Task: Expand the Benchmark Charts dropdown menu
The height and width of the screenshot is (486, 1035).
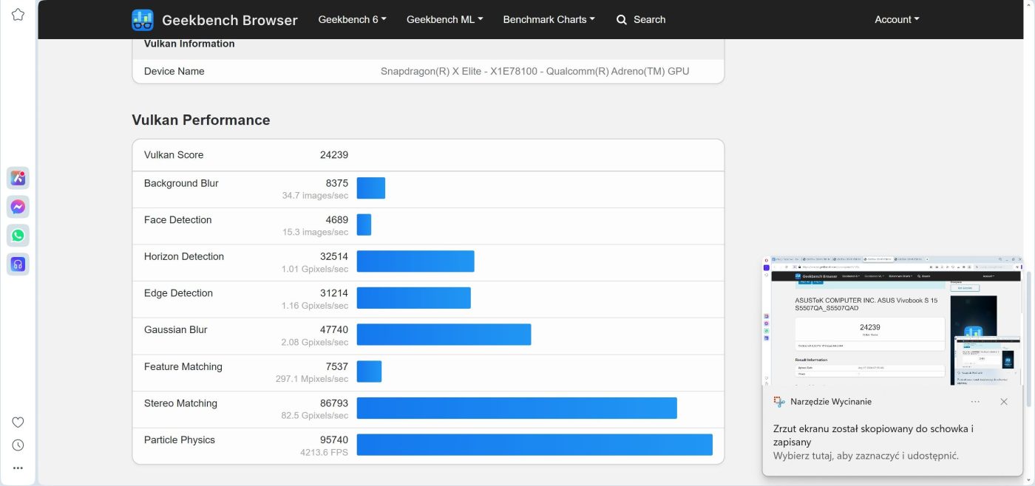Action: point(549,20)
